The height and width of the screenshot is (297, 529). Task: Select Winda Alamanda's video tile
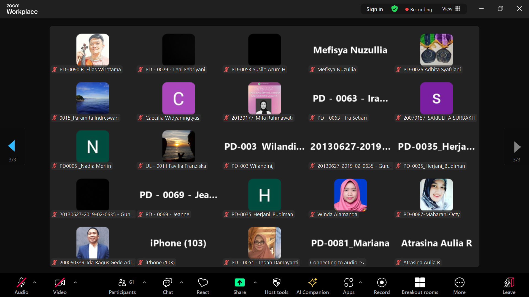click(350, 195)
